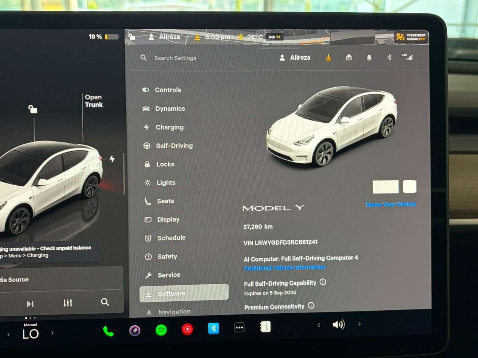Click the Name Your Vehicle link
This screenshot has height=358, width=478.
(391, 204)
